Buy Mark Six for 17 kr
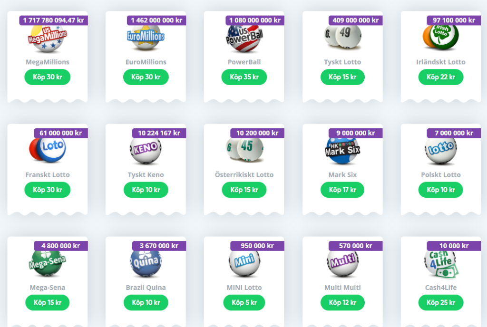Screen dimensions: 487x327 point(342,190)
